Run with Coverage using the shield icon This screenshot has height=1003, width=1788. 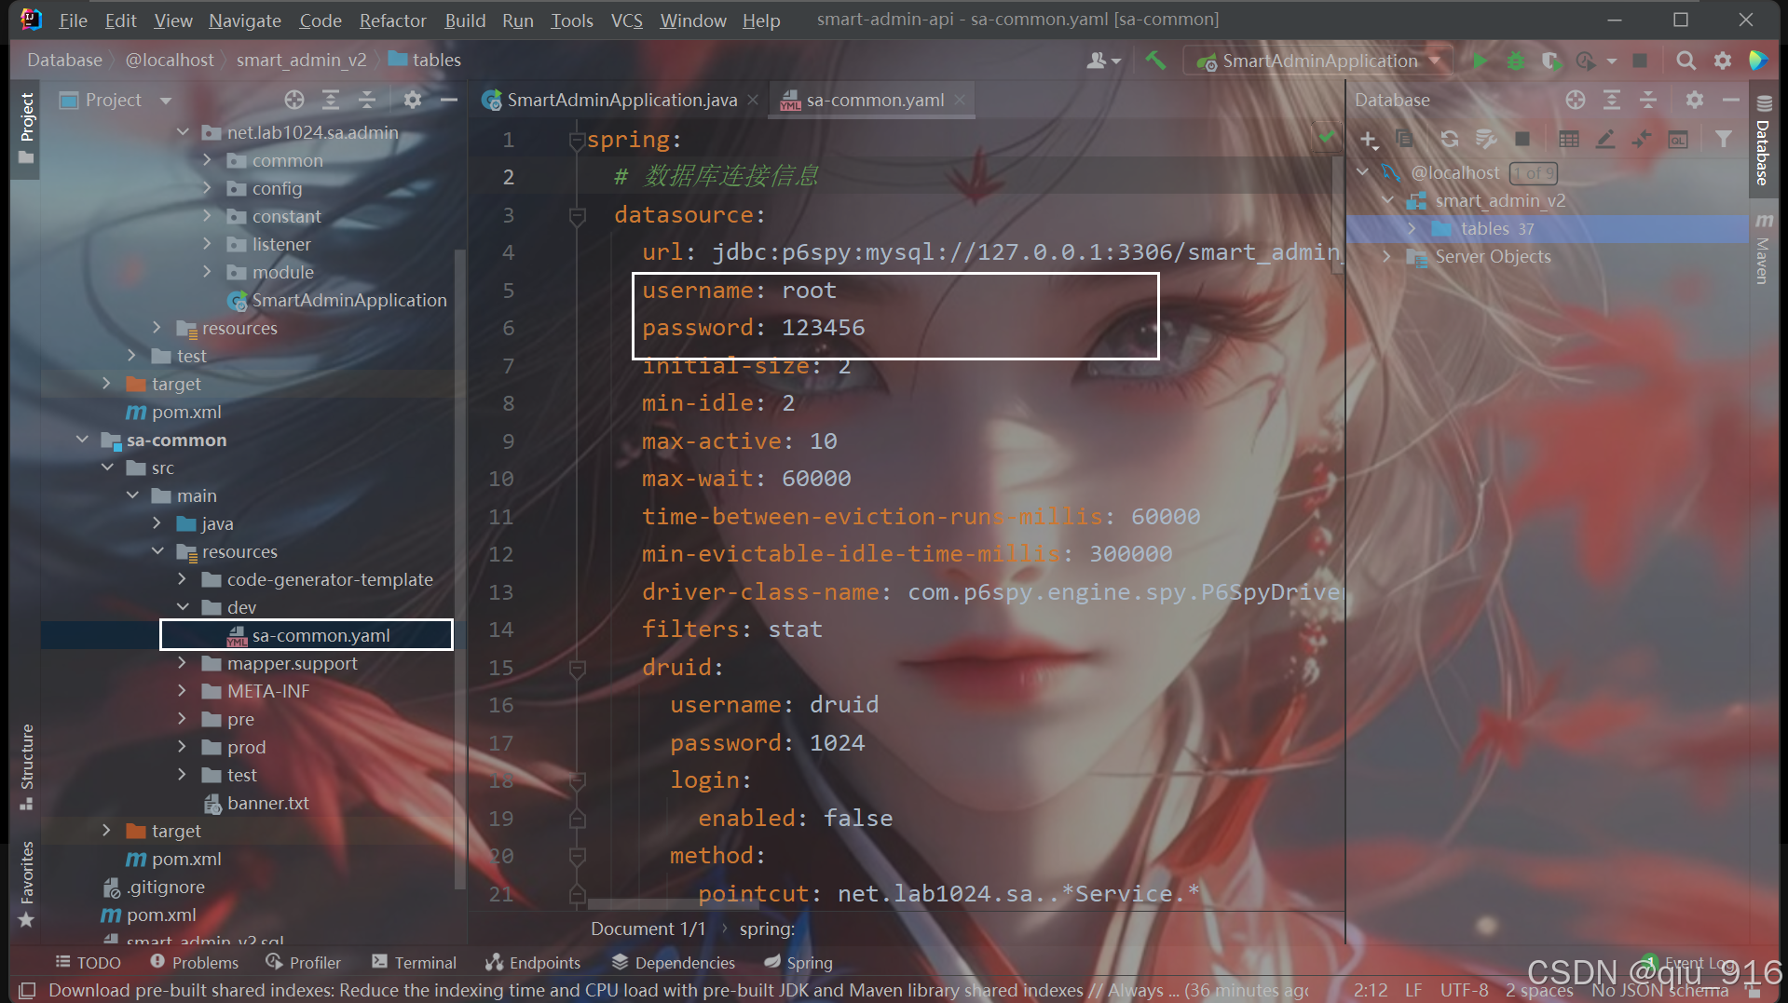[x=1551, y=61]
